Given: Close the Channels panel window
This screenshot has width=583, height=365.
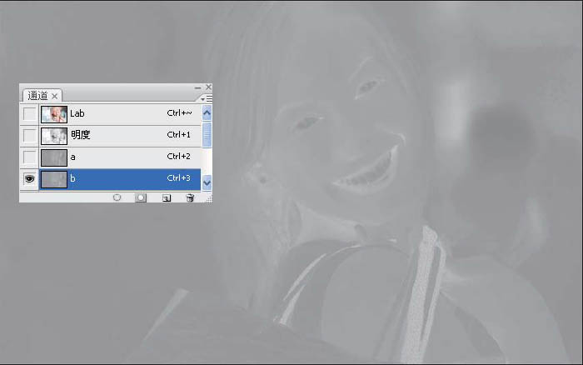Looking at the screenshot, I should click(x=208, y=87).
